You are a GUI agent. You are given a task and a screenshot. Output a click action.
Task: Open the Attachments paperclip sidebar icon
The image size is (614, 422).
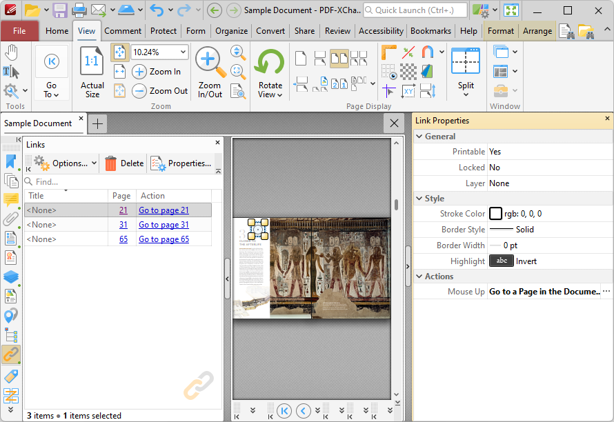tap(10, 219)
